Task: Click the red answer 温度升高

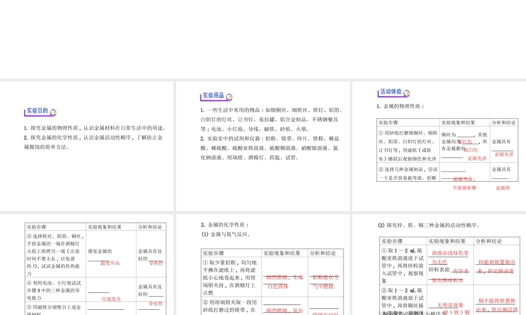Action: pos(110,263)
